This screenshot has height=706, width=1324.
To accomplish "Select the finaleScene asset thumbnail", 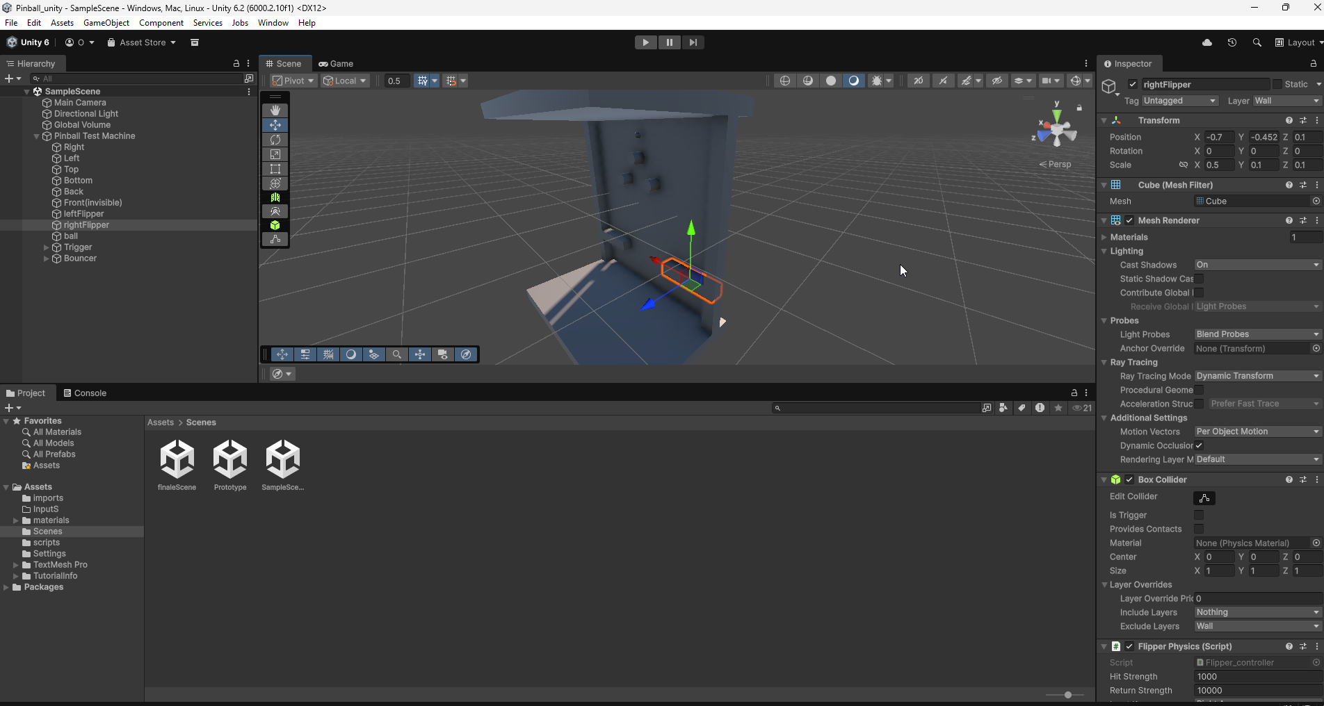I will click(177, 459).
